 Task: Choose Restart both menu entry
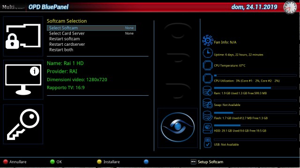61,50
